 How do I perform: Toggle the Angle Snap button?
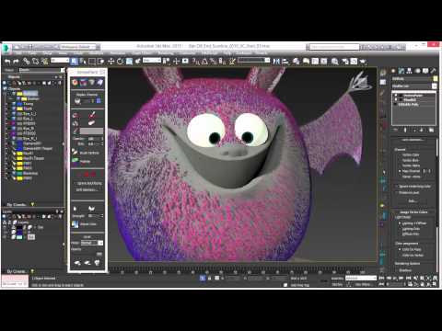[x=204, y=62]
